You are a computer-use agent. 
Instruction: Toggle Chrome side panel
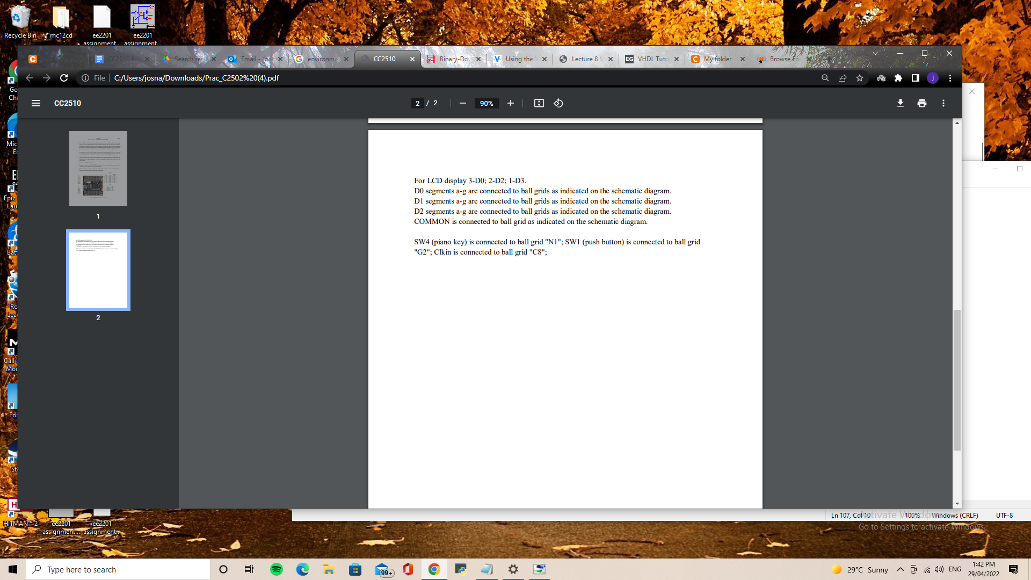pyautogui.click(x=916, y=78)
